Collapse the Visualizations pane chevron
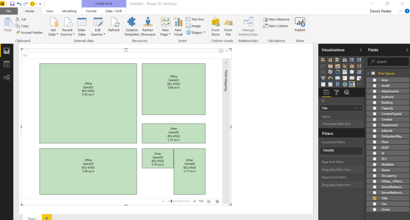Screen dimensions: 410x220 click(361, 50)
